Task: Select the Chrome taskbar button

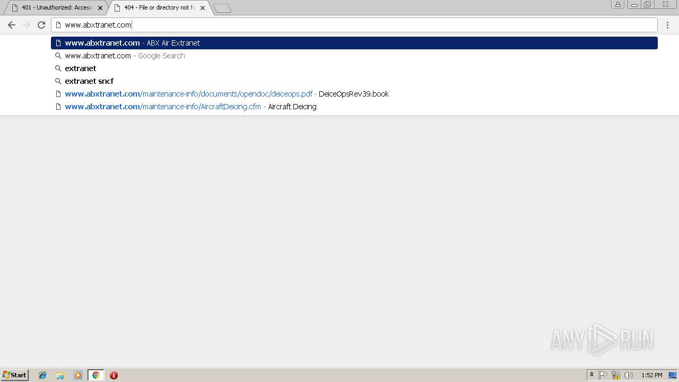Action: point(95,375)
